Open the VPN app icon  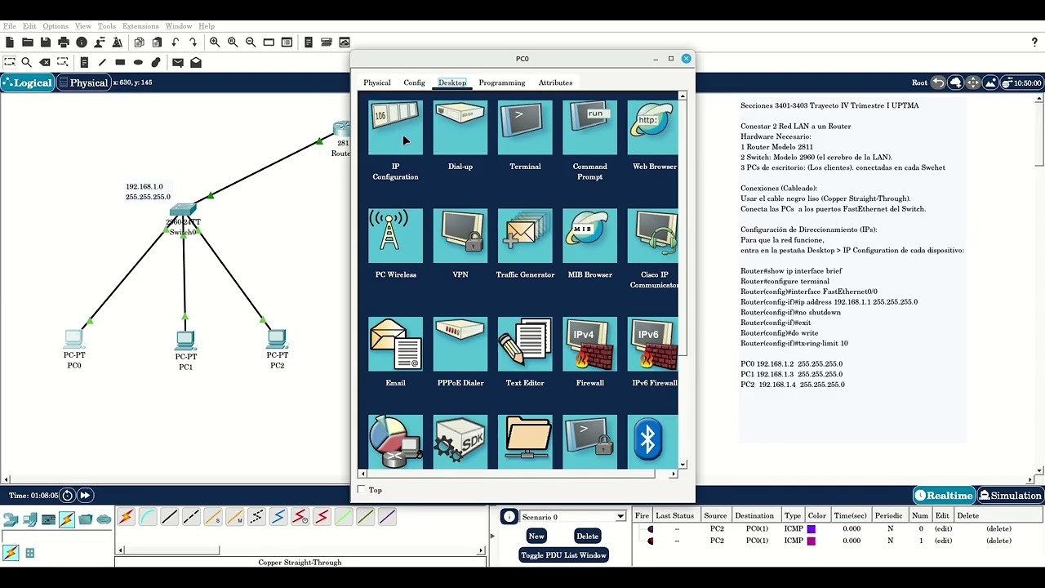pos(460,236)
